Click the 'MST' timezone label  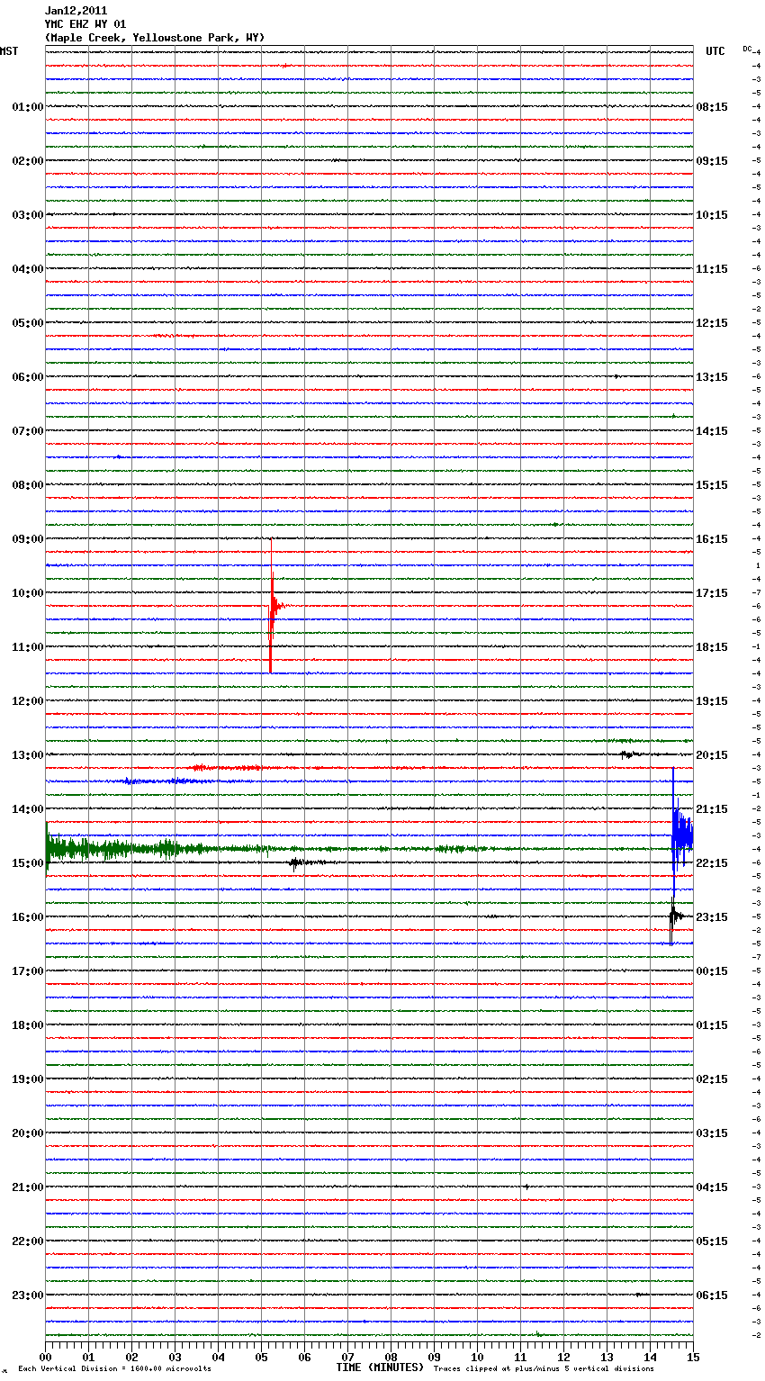click(x=9, y=51)
